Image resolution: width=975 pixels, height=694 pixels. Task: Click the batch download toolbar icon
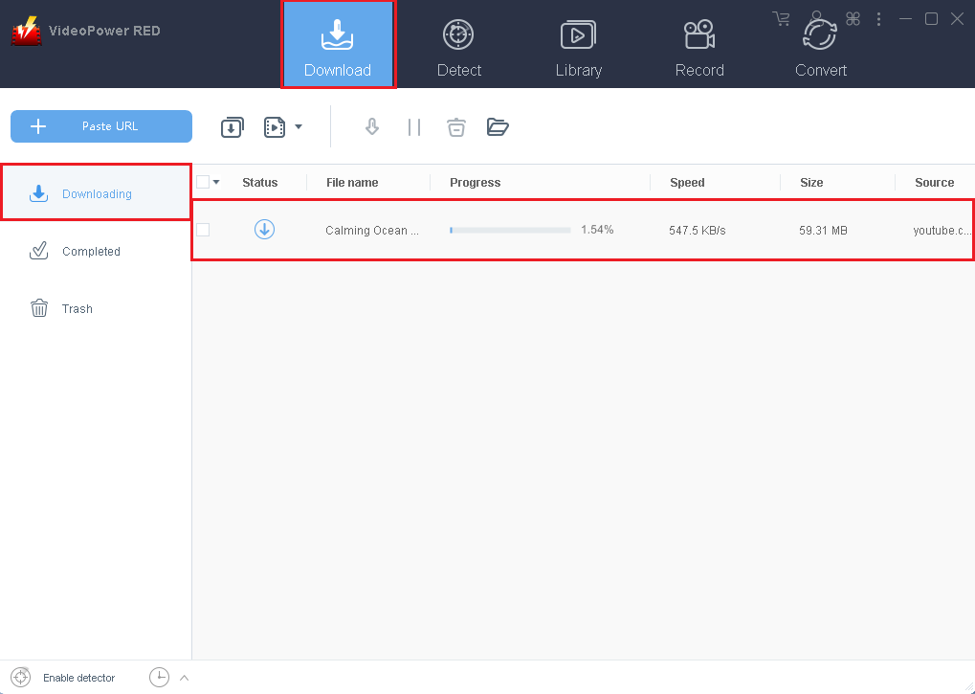coord(232,126)
